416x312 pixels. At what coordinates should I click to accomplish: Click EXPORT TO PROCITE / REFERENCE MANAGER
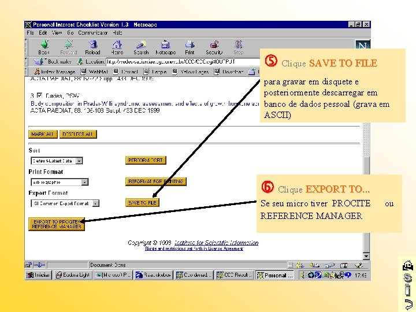(57, 224)
